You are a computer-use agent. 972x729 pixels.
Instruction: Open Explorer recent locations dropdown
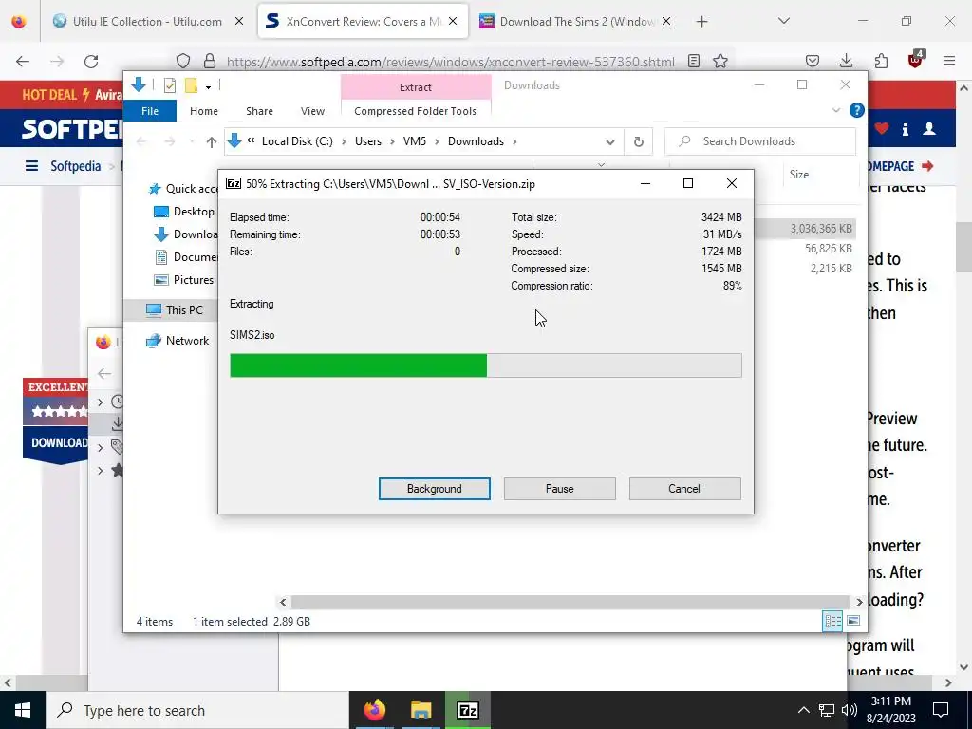click(192, 142)
